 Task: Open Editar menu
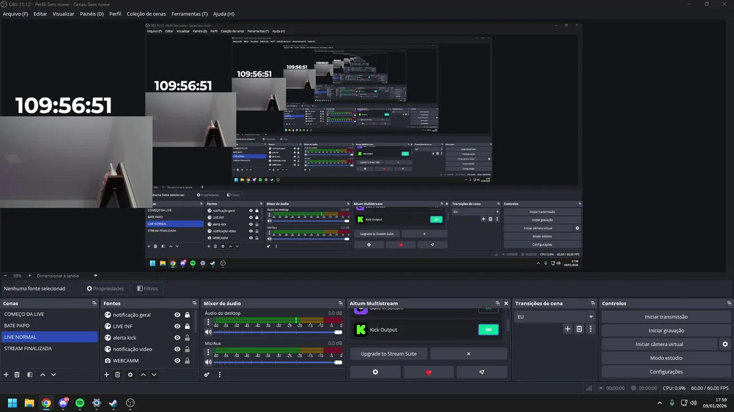tap(40, 14)
